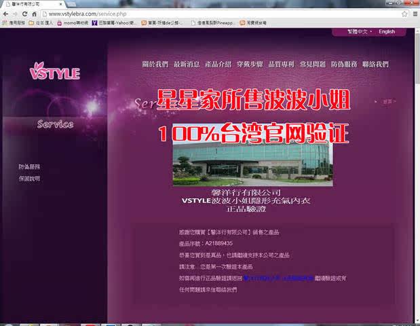The image size is (420, 326).
Task: Click the 正品驗證 heading text
Action: coord(246,209)
